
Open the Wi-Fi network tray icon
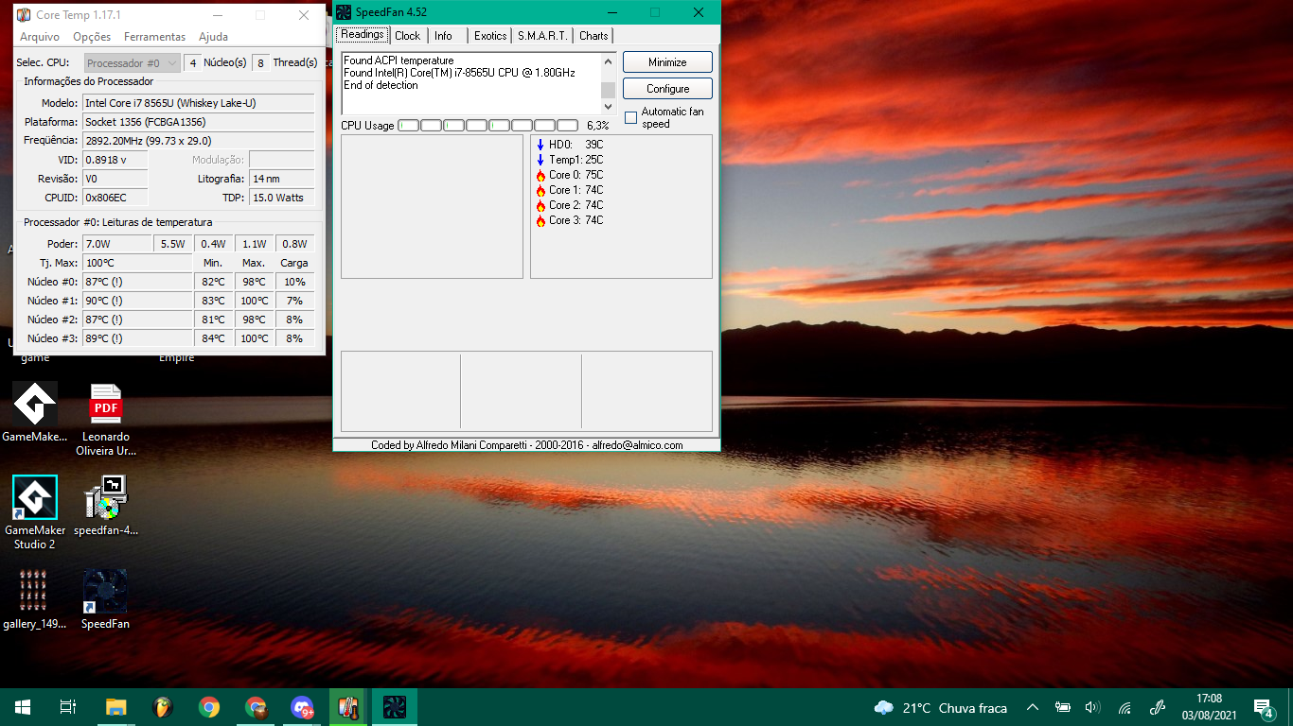click(1125, 707)
